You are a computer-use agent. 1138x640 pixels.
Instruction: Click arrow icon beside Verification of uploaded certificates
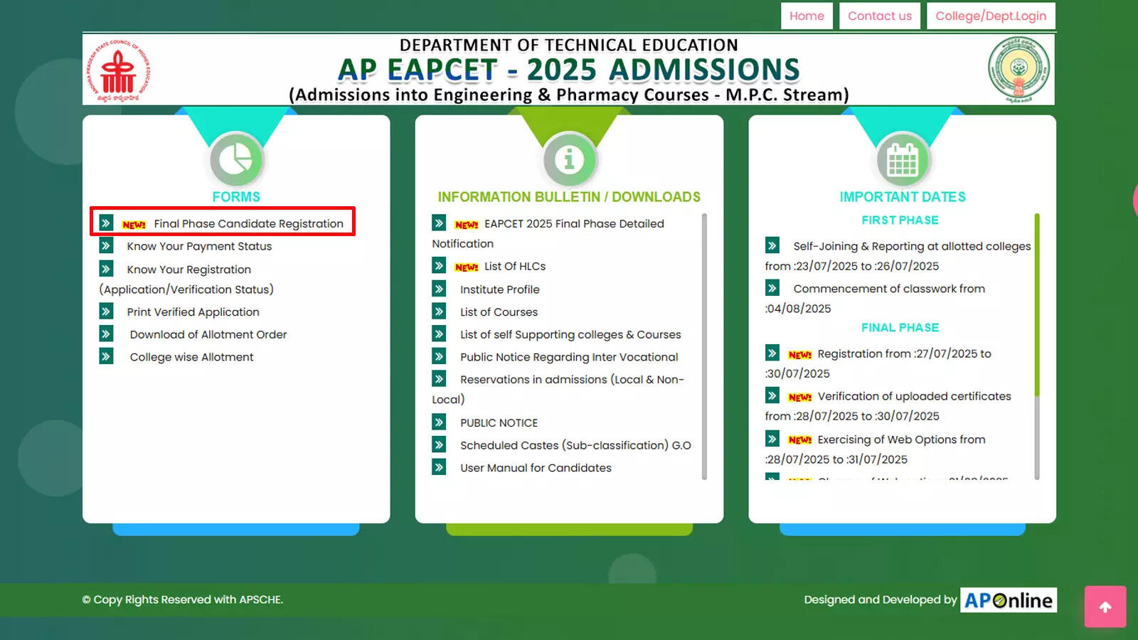[772, 395]
